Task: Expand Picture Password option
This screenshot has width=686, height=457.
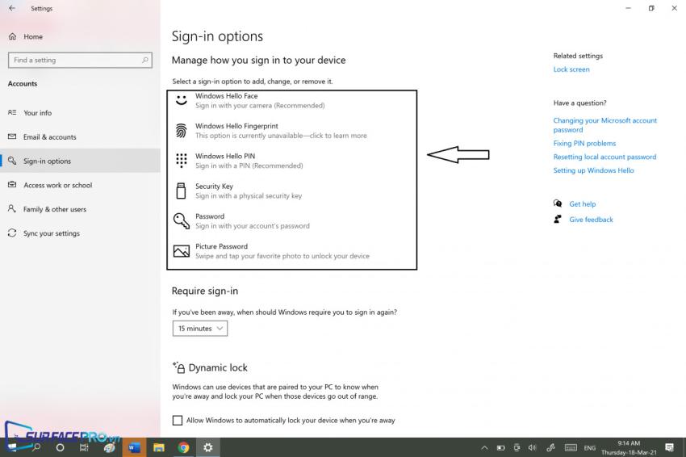Action: (x=292, y=251)
